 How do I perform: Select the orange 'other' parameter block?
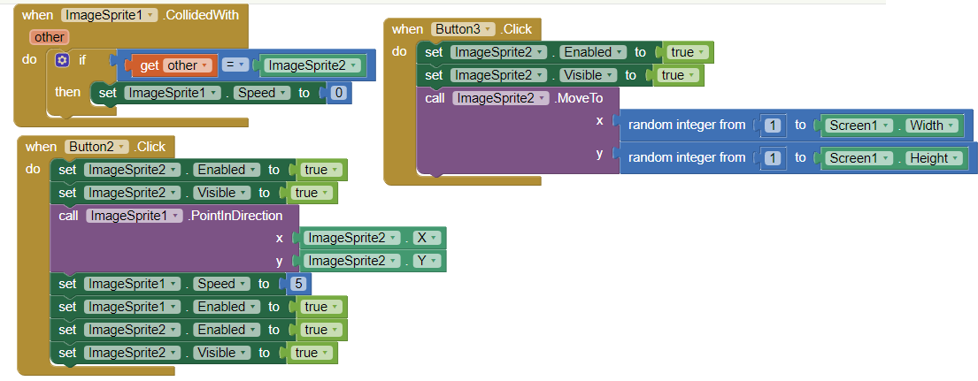pyautogui.click(x=49, y=37)
